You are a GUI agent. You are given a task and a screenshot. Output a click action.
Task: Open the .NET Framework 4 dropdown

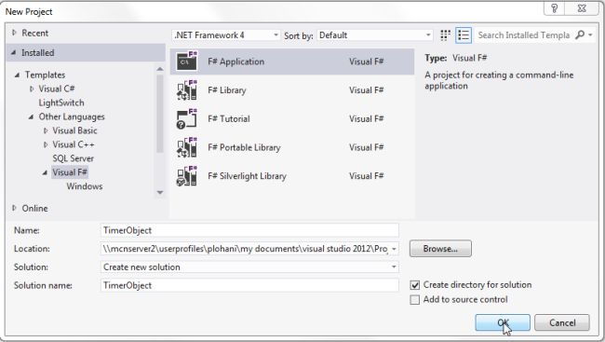coord(226,35)
